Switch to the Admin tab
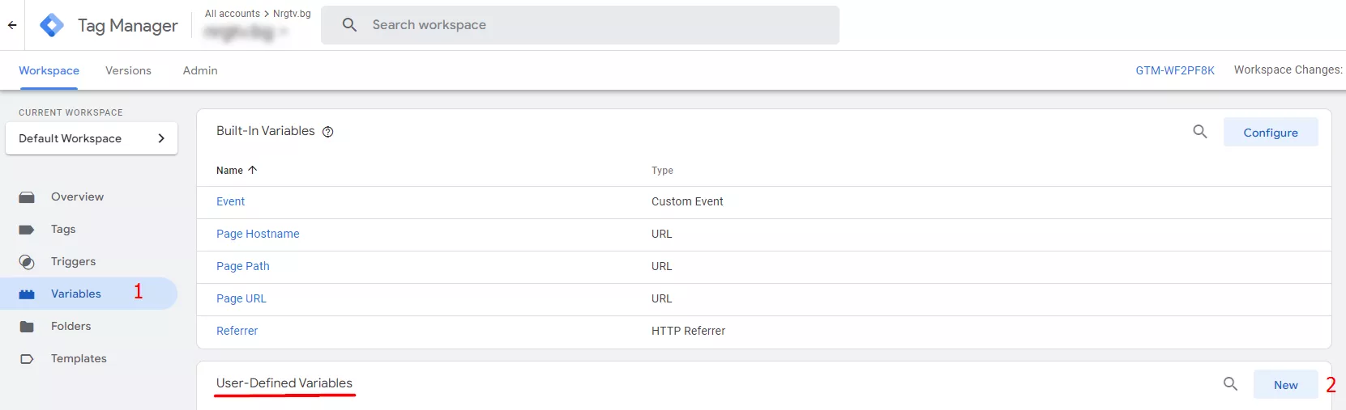This screenshot has height=410, width=1346. (200, 70)
